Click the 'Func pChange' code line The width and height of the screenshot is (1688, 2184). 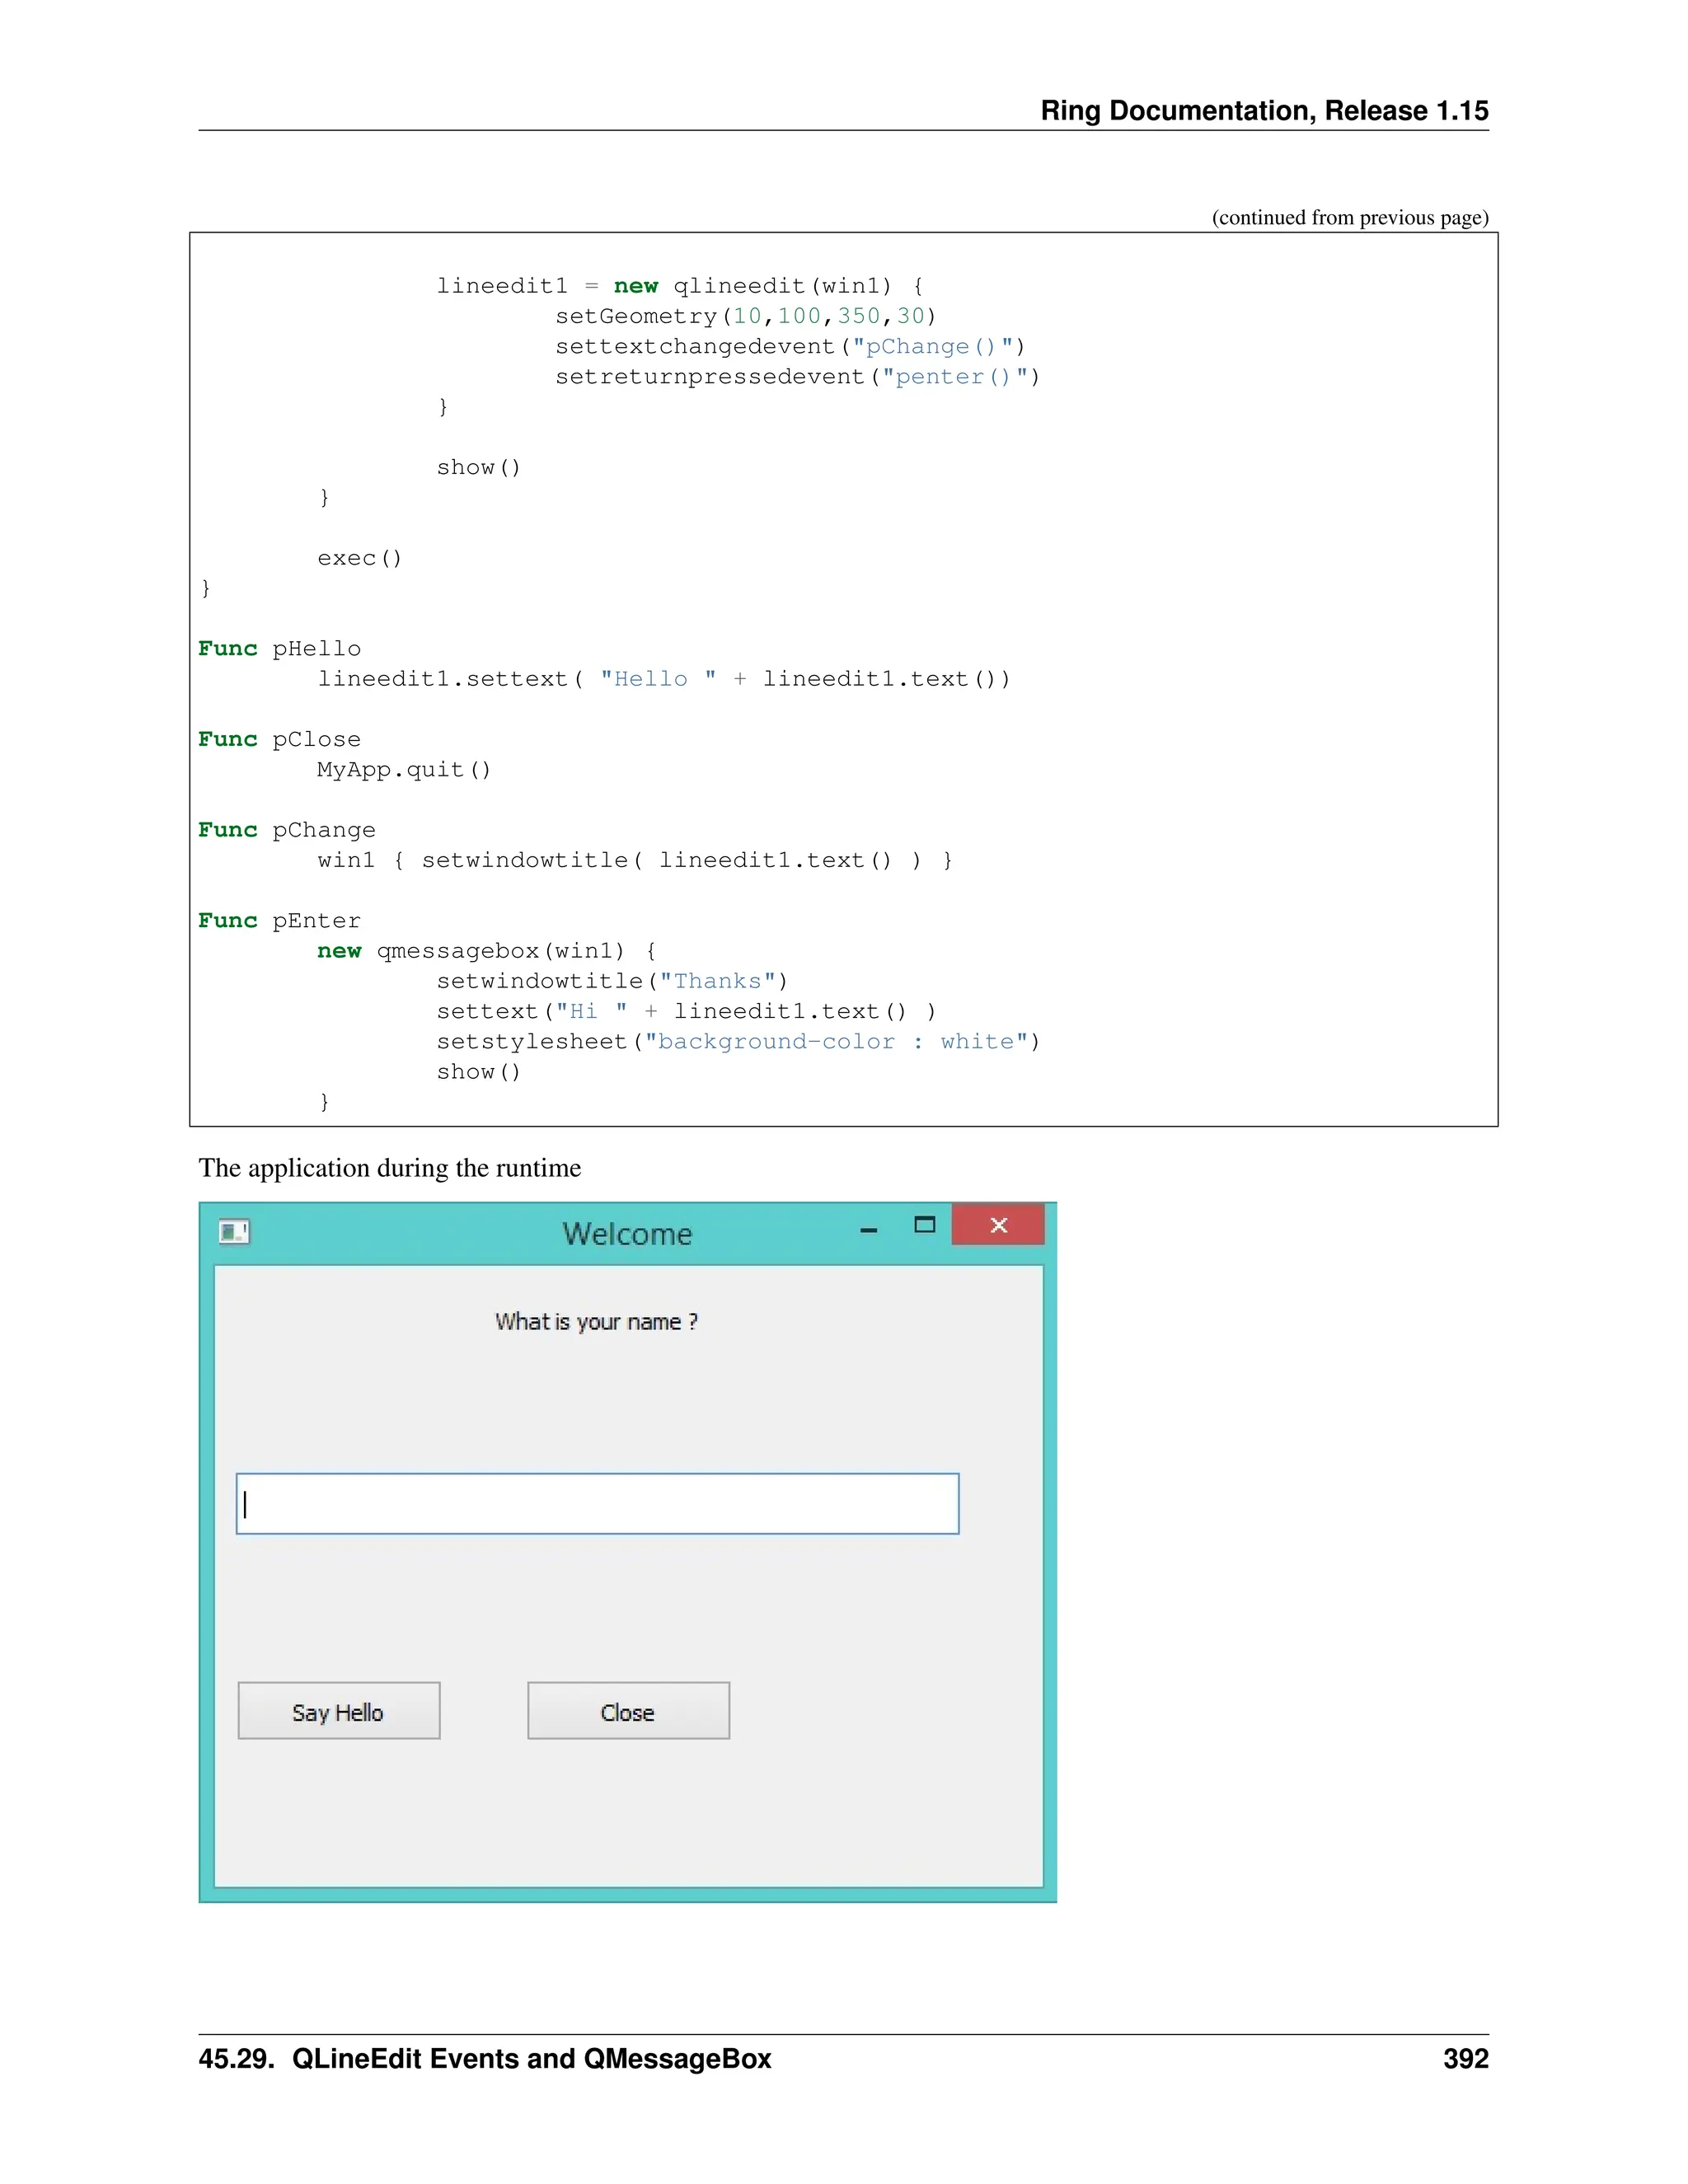pos(287,830)
